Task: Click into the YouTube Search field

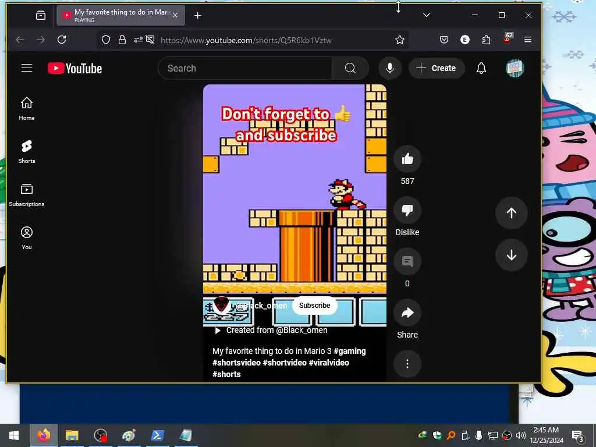Action: (x=245, y=69)
